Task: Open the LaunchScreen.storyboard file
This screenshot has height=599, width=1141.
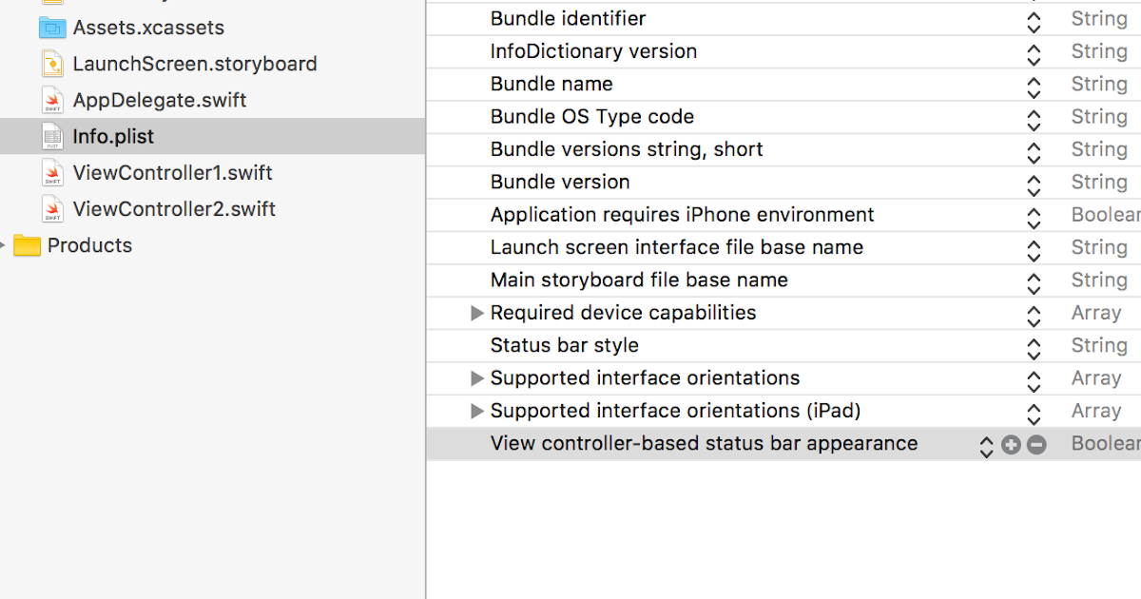Action: (195, 64)
